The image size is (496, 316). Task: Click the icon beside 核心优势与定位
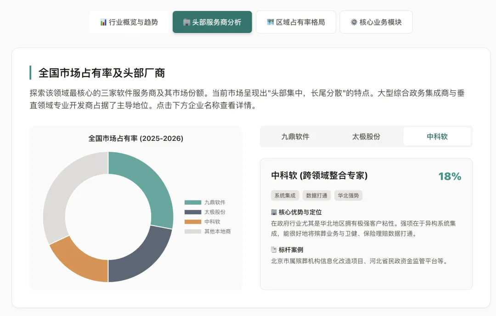click(x=274, y=212)
